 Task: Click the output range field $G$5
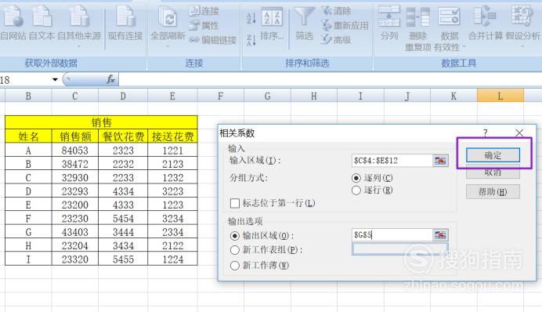tap(392, 235)
